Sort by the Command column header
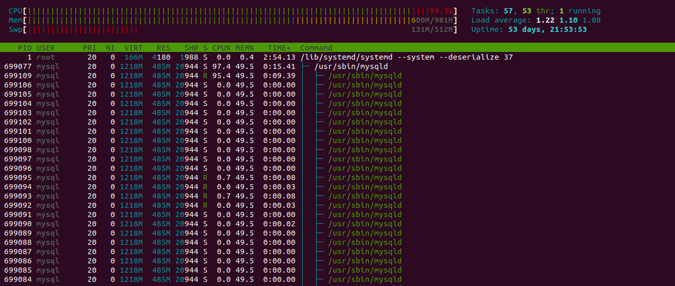This screenshot has width=675, height=286. point(316,47)
